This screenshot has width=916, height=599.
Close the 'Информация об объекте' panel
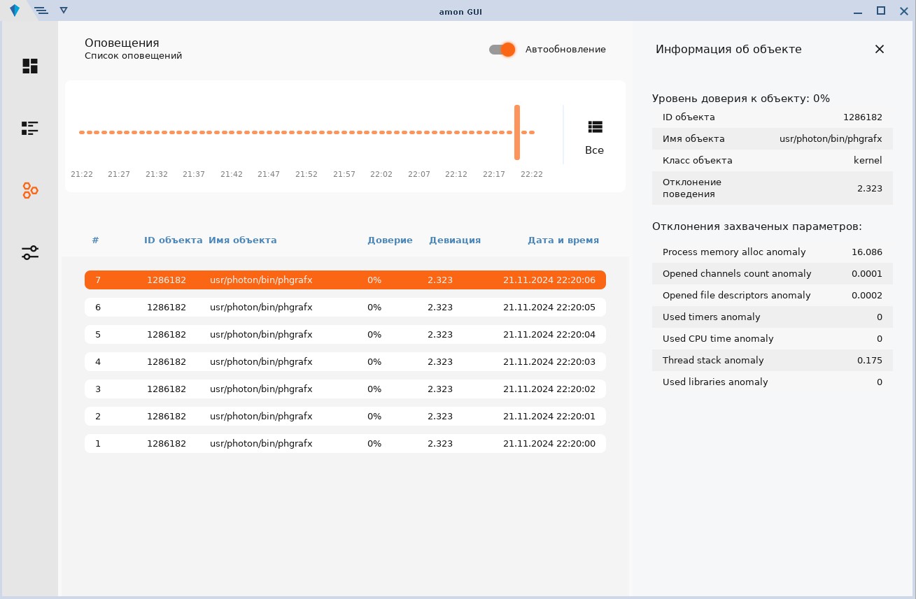click(880, 49)
